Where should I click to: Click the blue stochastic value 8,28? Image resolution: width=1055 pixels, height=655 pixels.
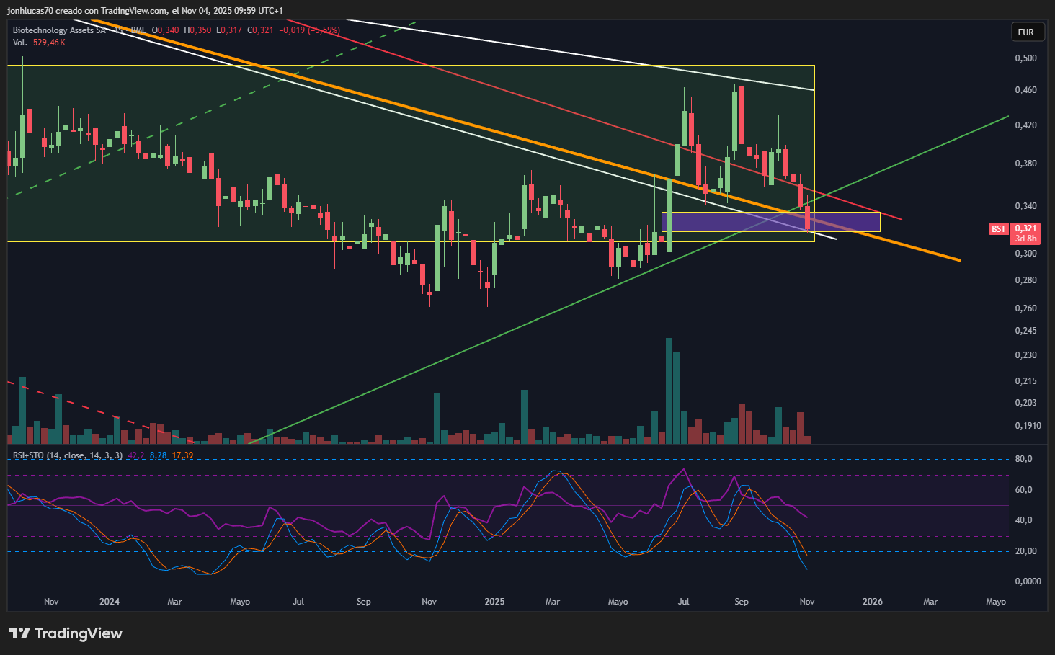(158, 455)
